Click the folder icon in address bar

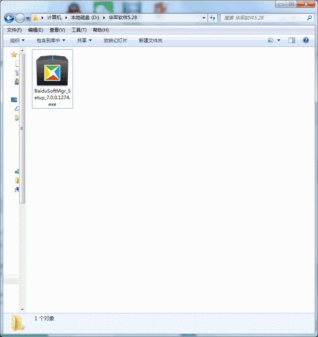(x=35, y=18)
